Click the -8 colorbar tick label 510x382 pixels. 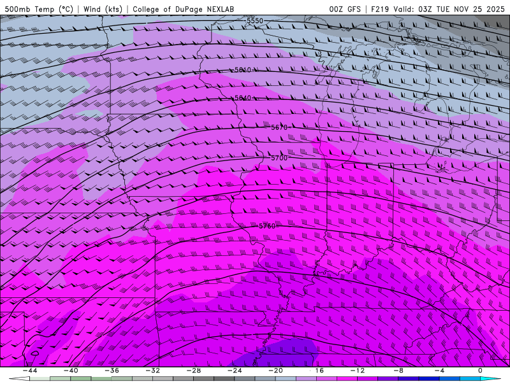399,371
